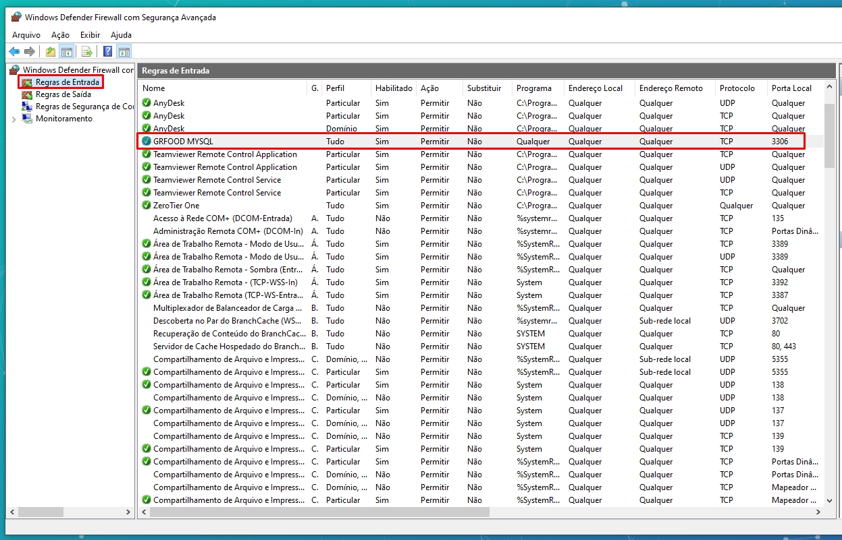Expand the Monitoramento tree node
Screen dimensions: 842x540
[x=14, y=119]
